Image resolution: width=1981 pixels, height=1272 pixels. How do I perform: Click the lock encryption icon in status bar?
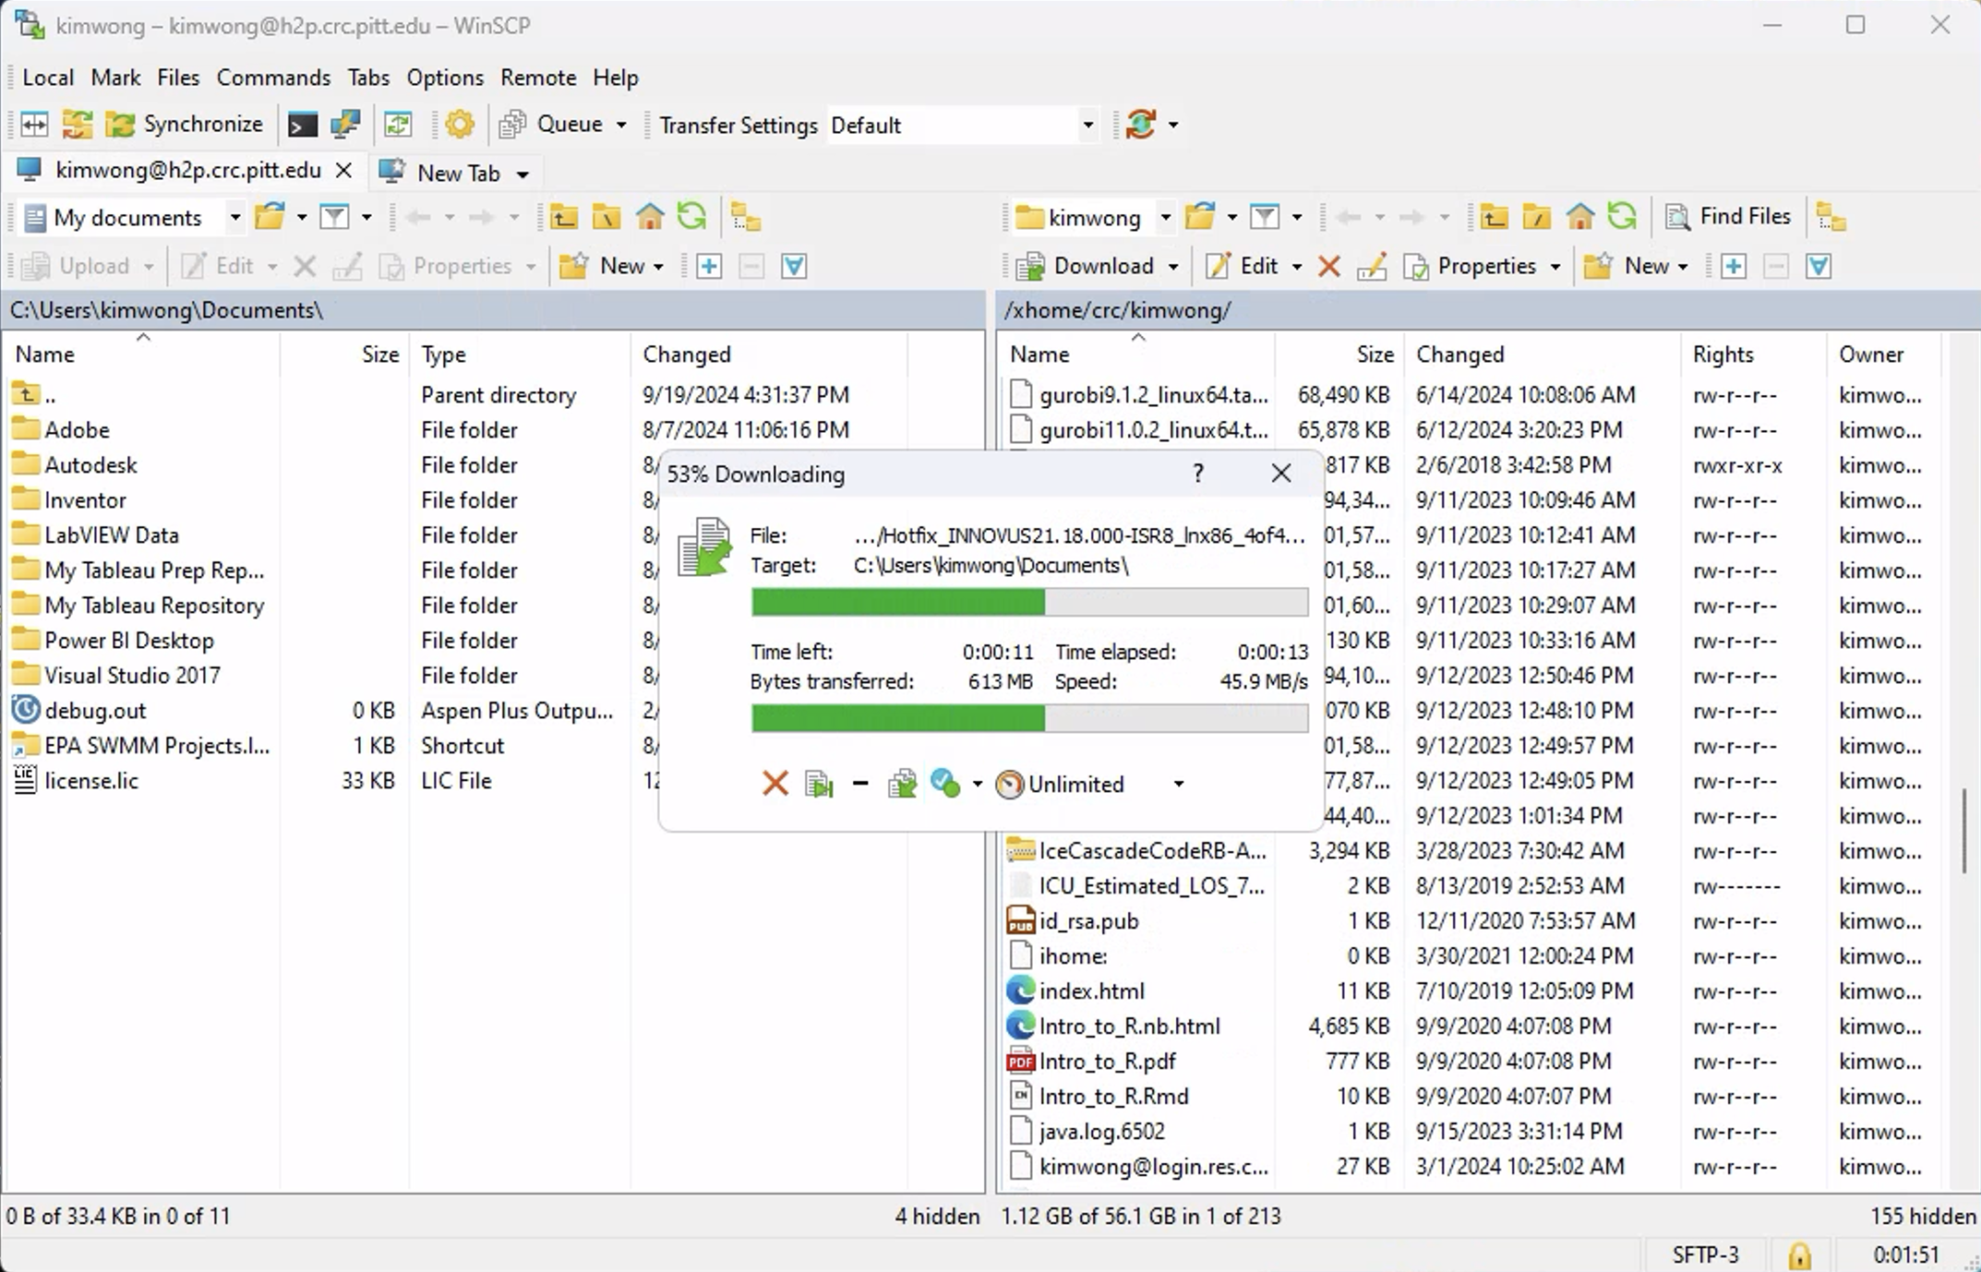(1800, 1255)
